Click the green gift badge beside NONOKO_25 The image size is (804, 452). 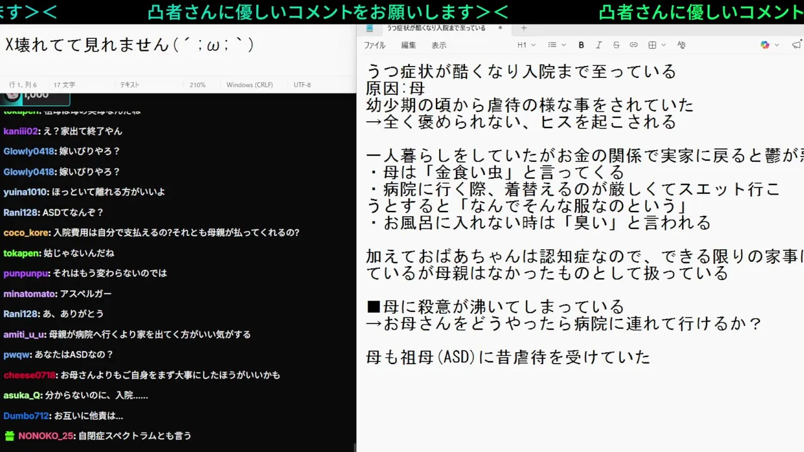click(9, 435)
